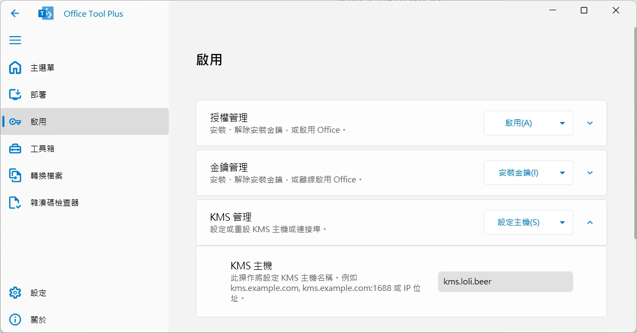Click the back arrow icon
The image size is (637, 333).
pos(15,13)
